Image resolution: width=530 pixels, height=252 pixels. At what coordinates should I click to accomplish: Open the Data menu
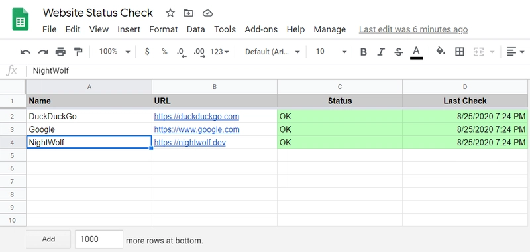195,29
